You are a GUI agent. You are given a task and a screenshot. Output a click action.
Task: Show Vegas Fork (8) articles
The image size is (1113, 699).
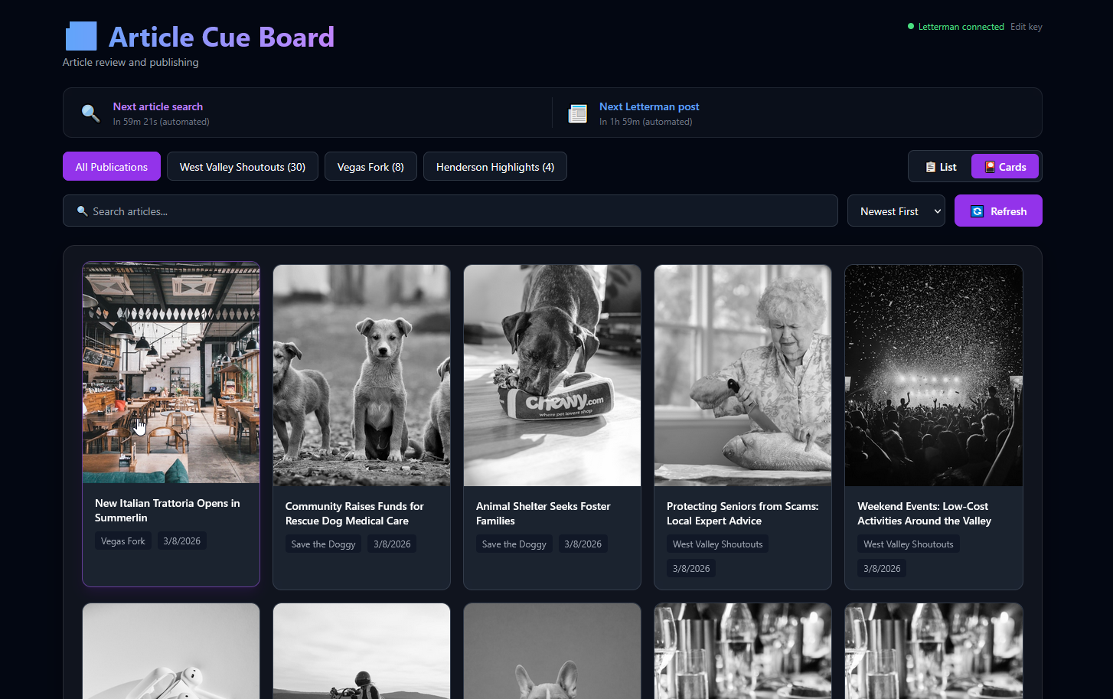pyautogui.click(x=370, y=167)
